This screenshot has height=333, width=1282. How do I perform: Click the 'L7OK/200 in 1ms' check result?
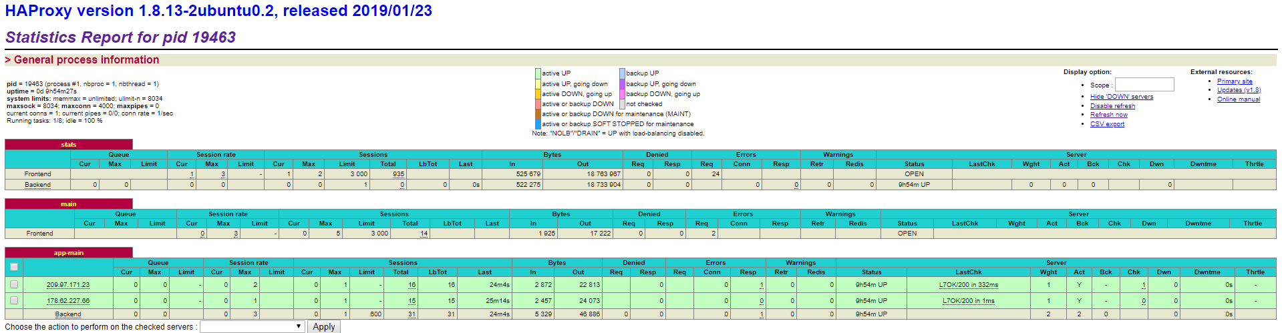click(969, 301)
